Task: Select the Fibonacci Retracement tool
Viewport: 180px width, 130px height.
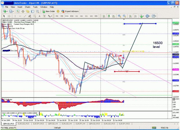Action: coord(35,16)
